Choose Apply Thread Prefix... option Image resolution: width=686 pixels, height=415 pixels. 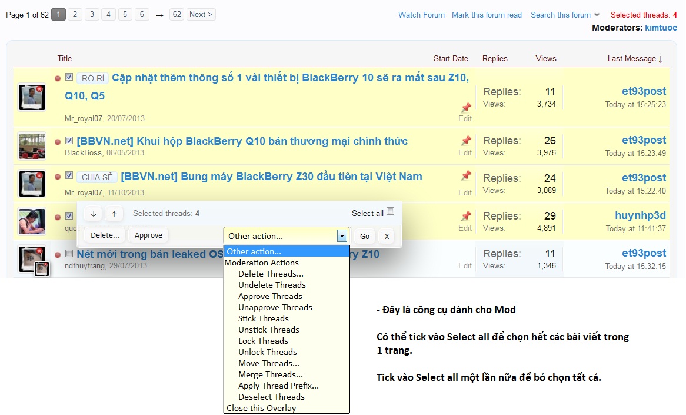(278, 386)
